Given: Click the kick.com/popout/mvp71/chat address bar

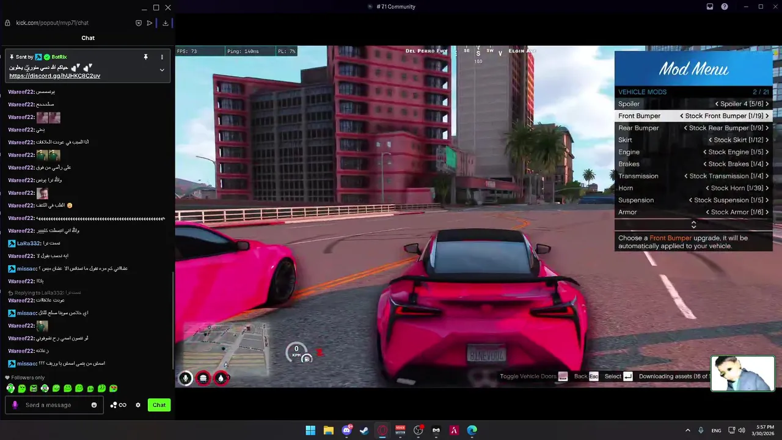Looking at the screenshot, I should click(x=52, y=23).
